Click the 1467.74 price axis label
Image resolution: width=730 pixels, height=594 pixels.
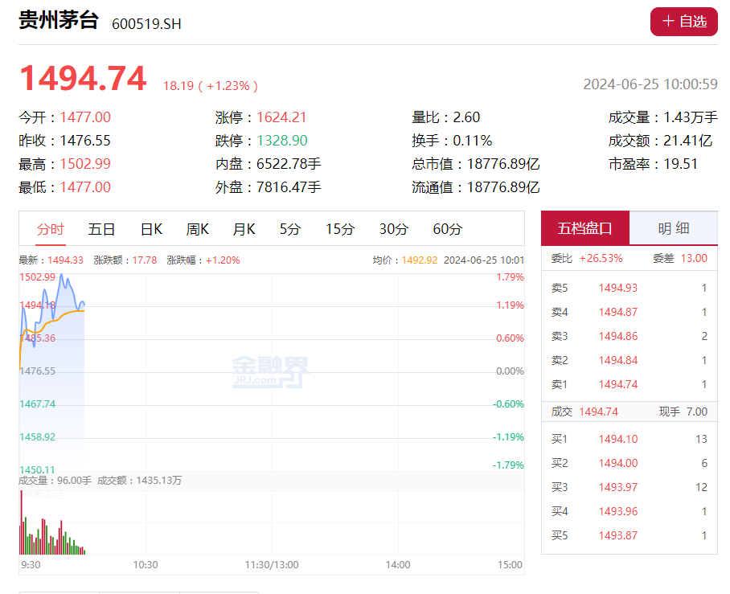(37, 404)
